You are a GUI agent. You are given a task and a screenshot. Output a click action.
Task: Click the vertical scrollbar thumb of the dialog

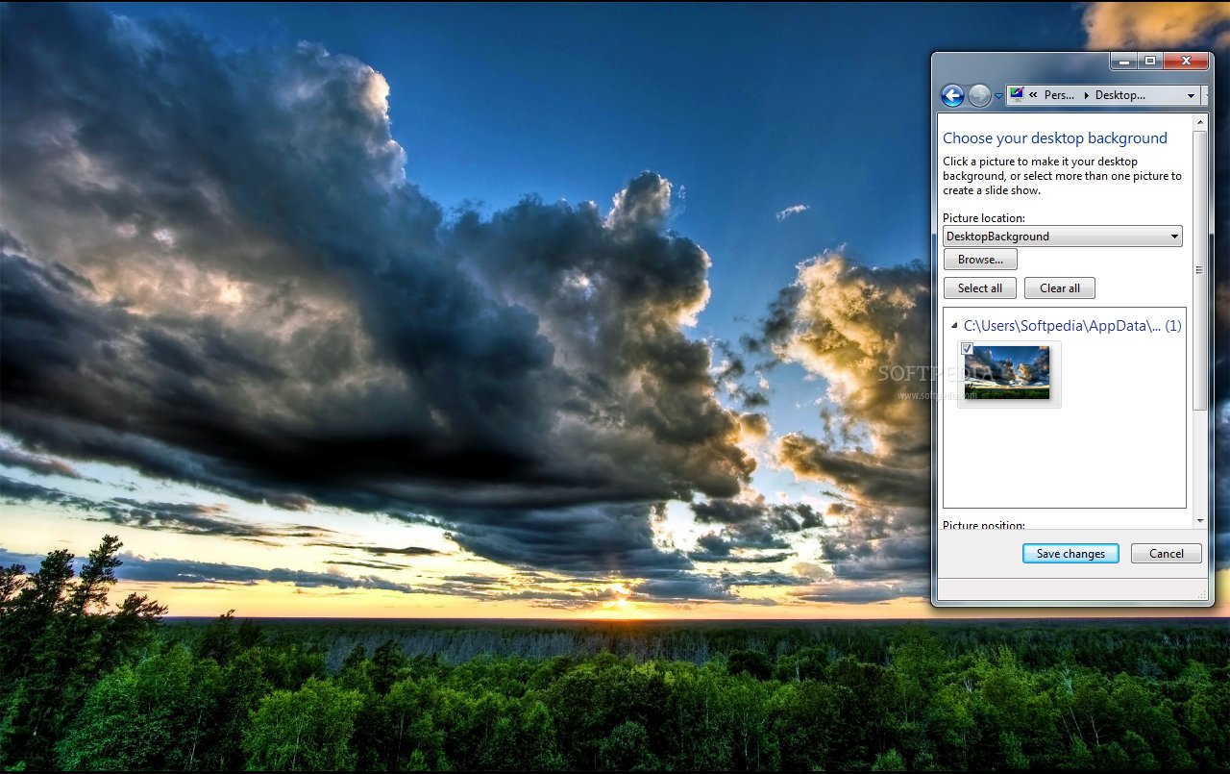(1199, 271)
